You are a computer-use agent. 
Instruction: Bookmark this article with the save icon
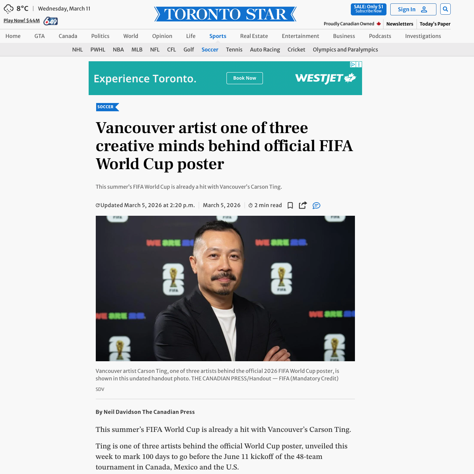pyautogui.click(x=290, y=205)
